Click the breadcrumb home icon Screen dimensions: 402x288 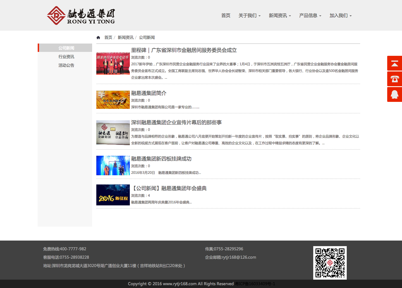click(x=98, y=38)
